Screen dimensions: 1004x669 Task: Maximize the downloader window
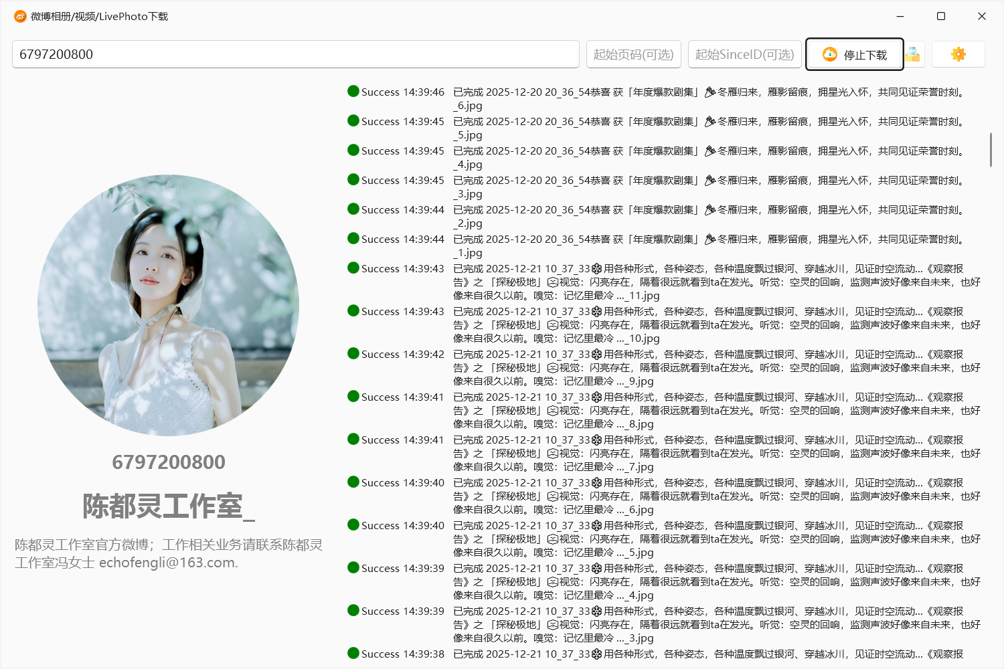click(941, 16)
